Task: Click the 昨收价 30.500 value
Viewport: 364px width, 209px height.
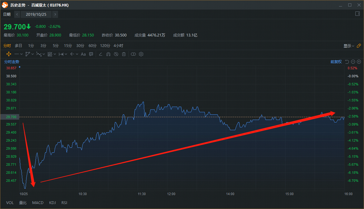Action: 121,35
